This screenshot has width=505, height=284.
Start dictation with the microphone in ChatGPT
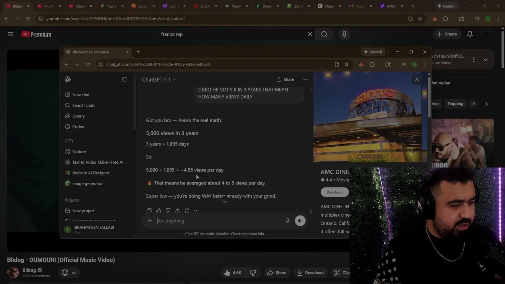coord(288,221)
